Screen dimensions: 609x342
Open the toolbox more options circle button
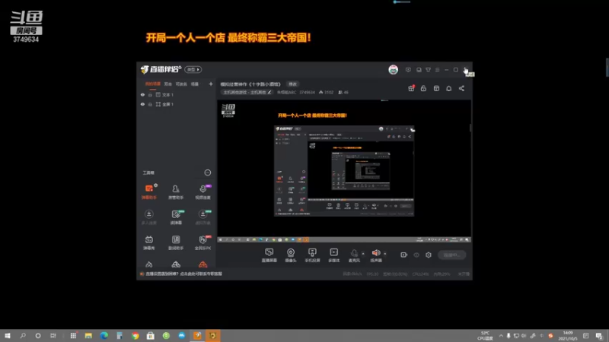click(208, 173)
